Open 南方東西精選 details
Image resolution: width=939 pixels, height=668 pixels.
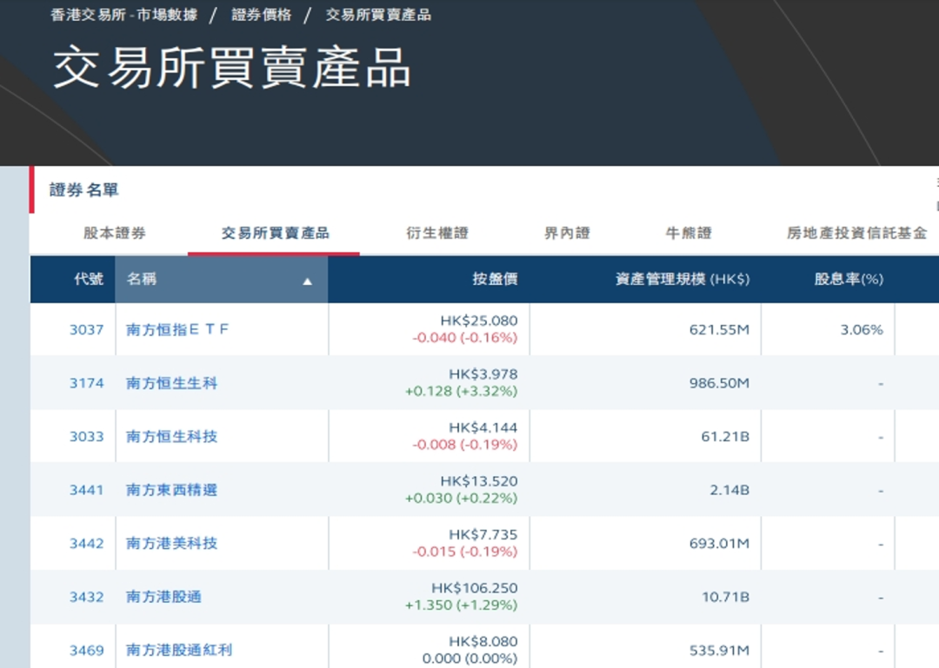pos(171,490)
